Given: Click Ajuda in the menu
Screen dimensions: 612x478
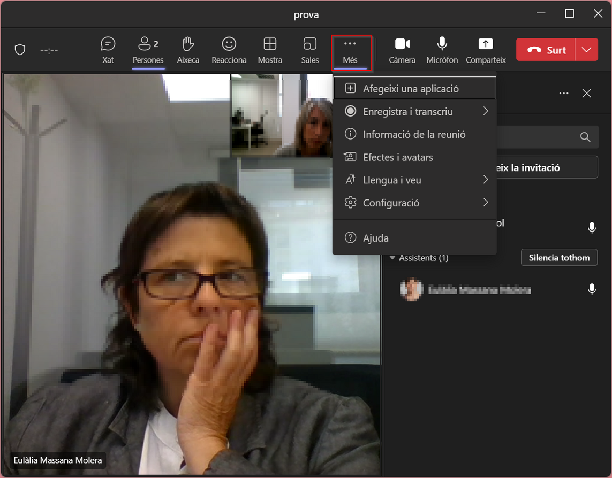Looking at the screenshot, I should coord(414,237).
